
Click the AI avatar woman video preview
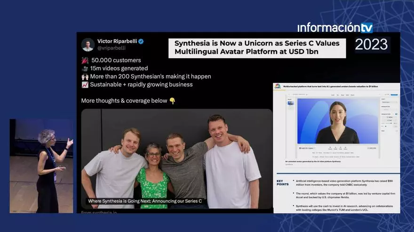pyautogui.click(x=338, y=121)
